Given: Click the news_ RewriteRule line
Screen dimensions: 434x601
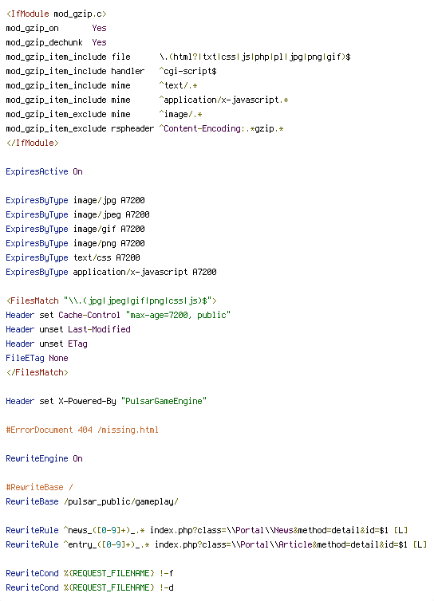Looking at the screenshot, I should (207, 531).
